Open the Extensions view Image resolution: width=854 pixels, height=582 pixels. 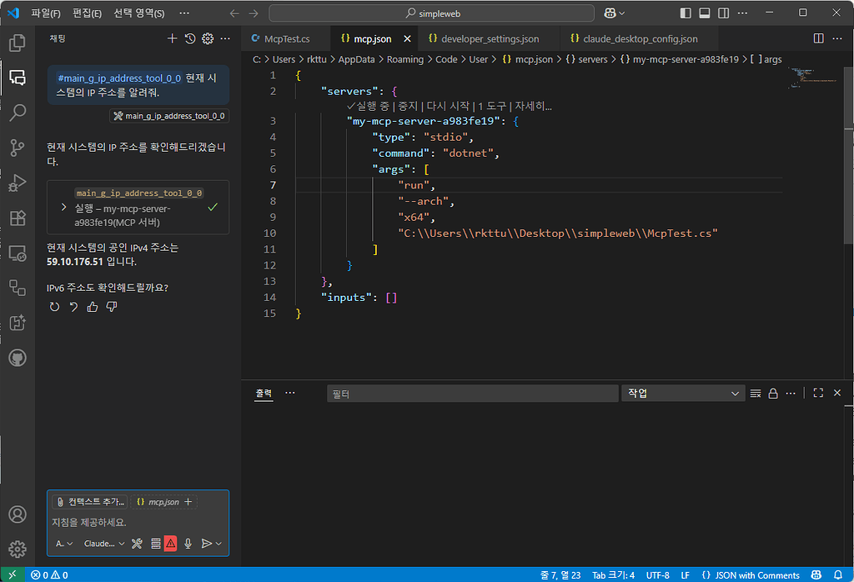tap(18, 218)
